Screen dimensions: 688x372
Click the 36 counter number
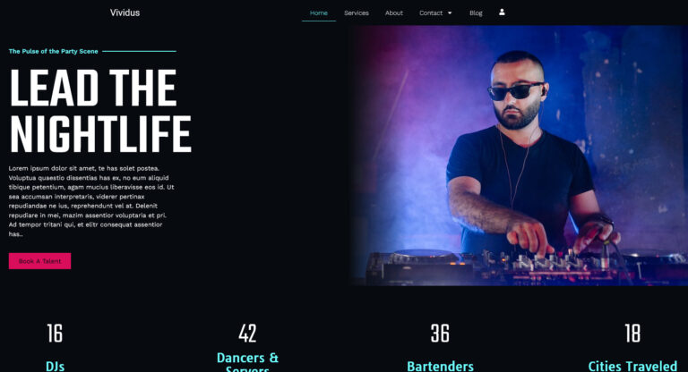(440, 334)
